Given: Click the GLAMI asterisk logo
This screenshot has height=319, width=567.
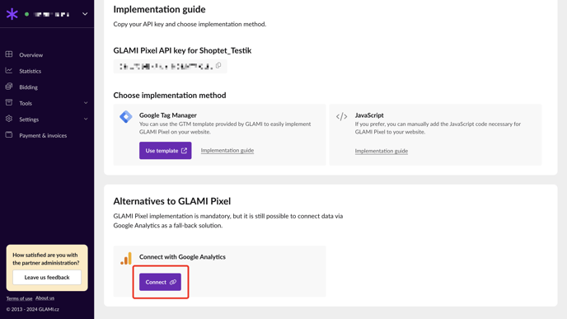Looking at the screenshot, I should coord(12,14).
